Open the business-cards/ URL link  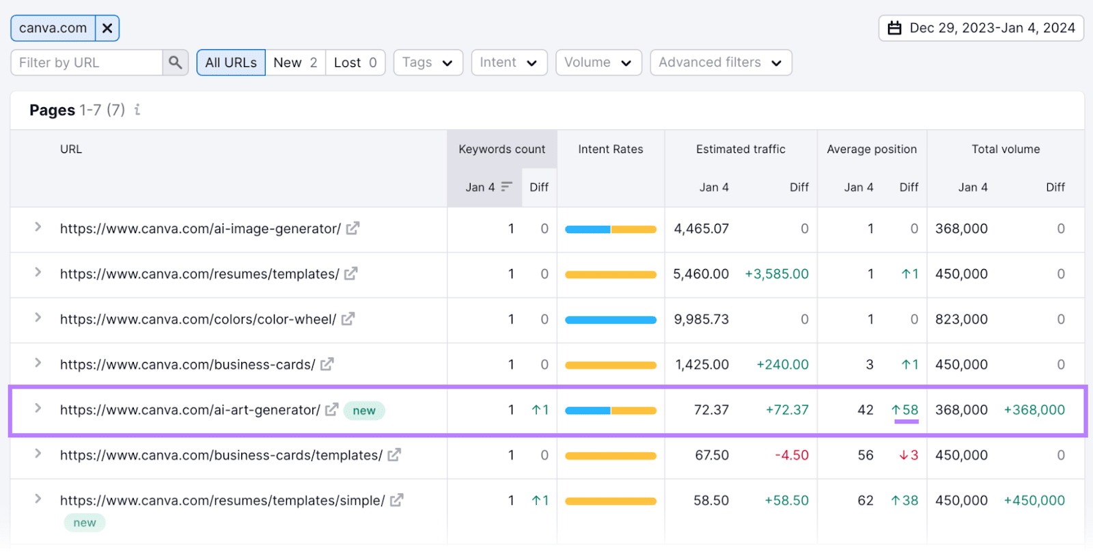pyautogui.click(x=188, y=365)
